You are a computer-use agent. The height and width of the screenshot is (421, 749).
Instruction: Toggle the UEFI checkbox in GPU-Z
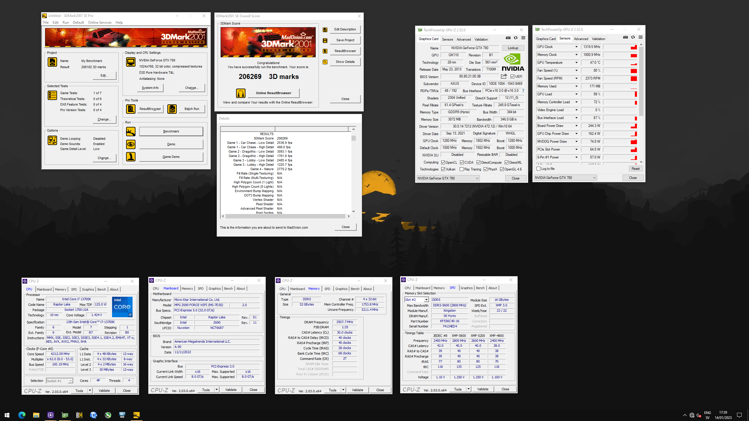pos(513,77)
